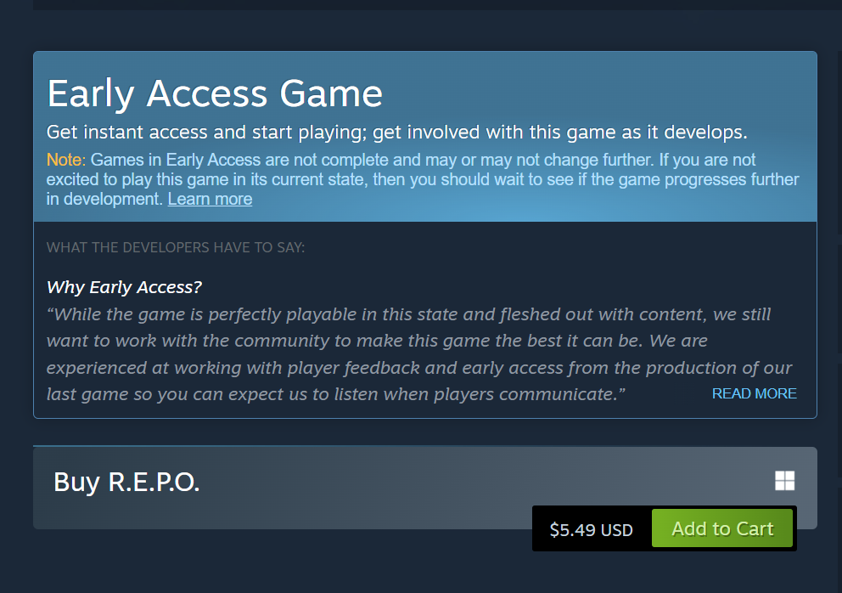The image size is (842, 593).
Task: Click the Windows platform icon
Action: pos(784,481)
